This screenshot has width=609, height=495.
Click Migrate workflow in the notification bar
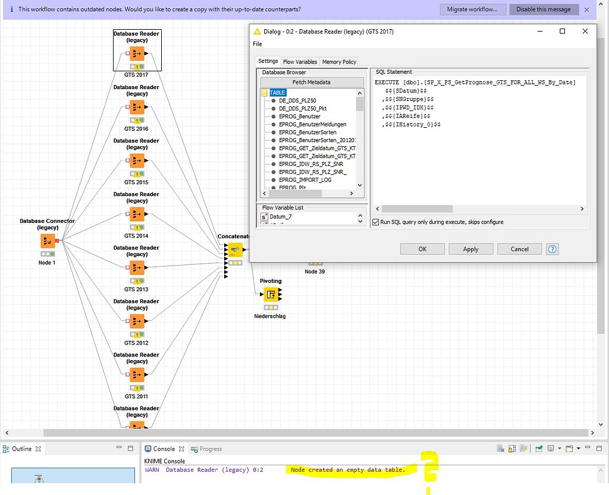click(472, 9)
